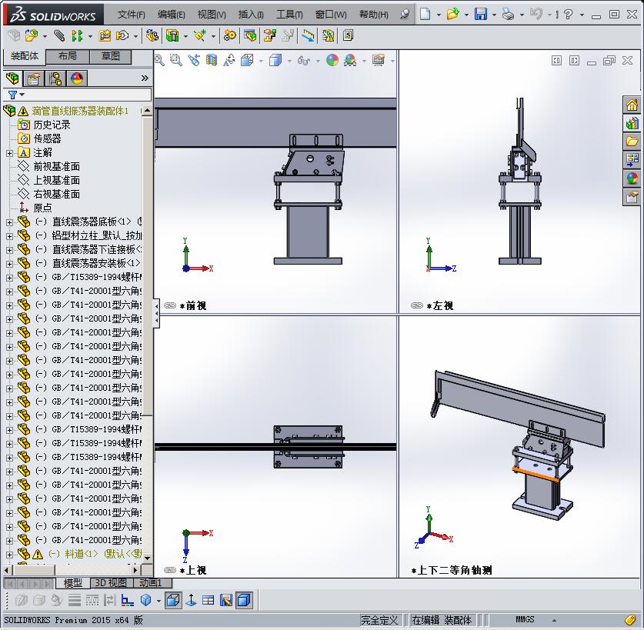Open the 插入(I) menu
Viewport: 644px width, 630px height.
click(251, 15)
